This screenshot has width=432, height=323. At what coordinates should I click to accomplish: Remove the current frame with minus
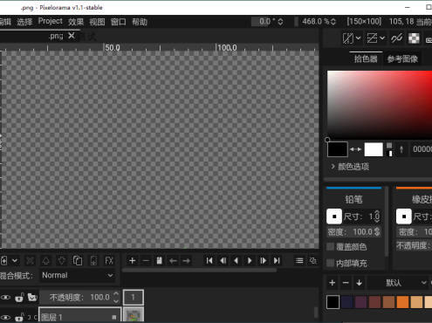(146, 261)
